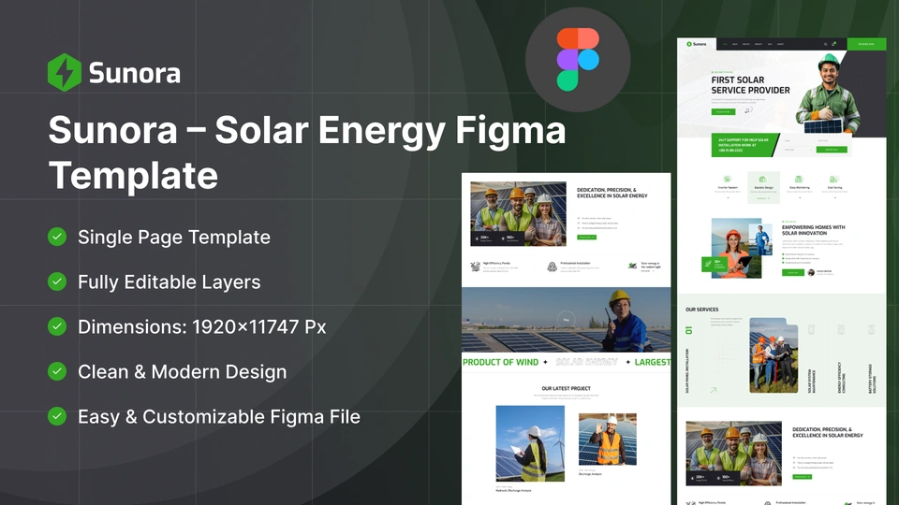Click the green submit button in the booking form
899x505 pixels.
coord(832,150)
